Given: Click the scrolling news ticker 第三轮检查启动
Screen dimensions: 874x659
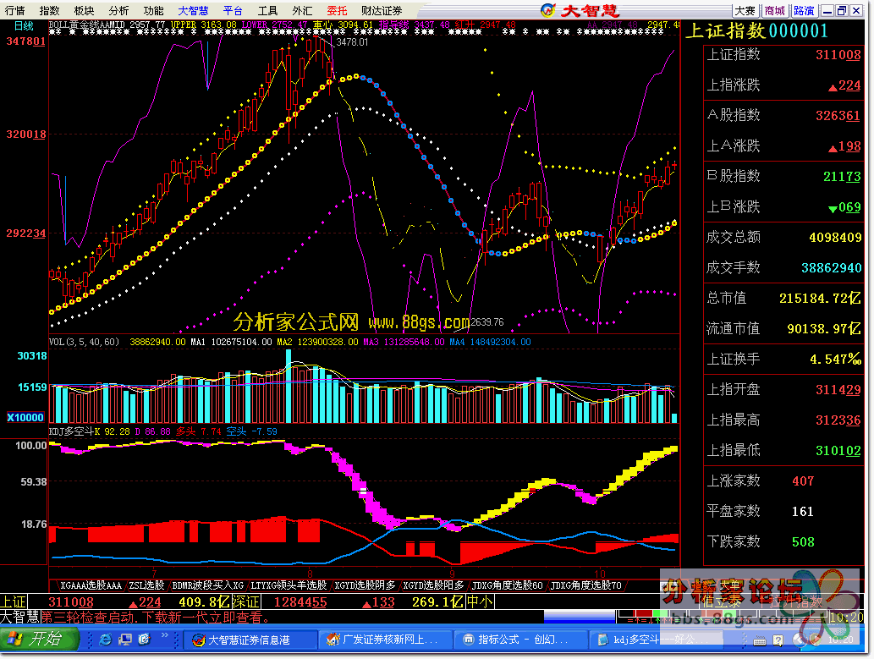Looking at the screenshot, I should (156, 618).
